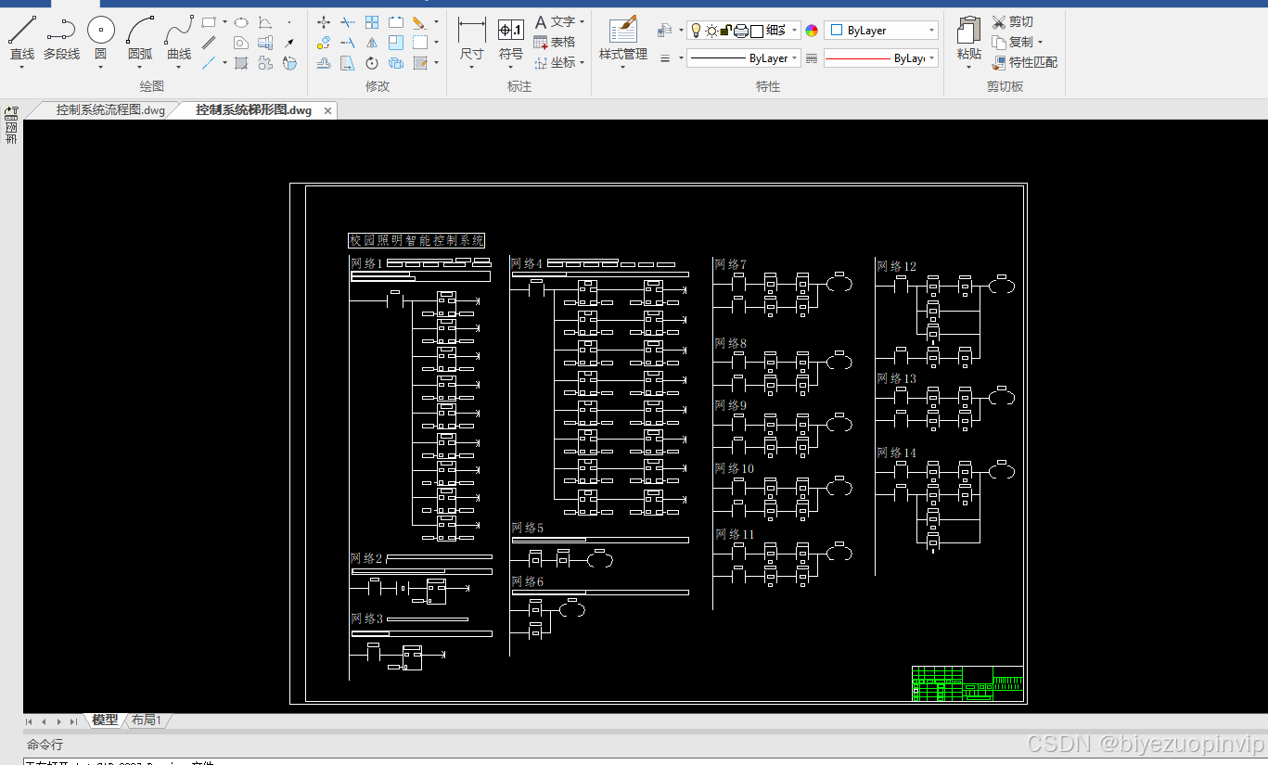This screenshot has height=765, width=1268.
Task: Expand the 坐标 coordinate dropdown arrow
Action: click(x=582, y=62)
